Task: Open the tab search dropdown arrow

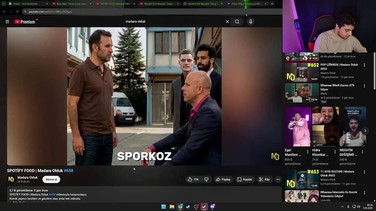Action: 4,4
